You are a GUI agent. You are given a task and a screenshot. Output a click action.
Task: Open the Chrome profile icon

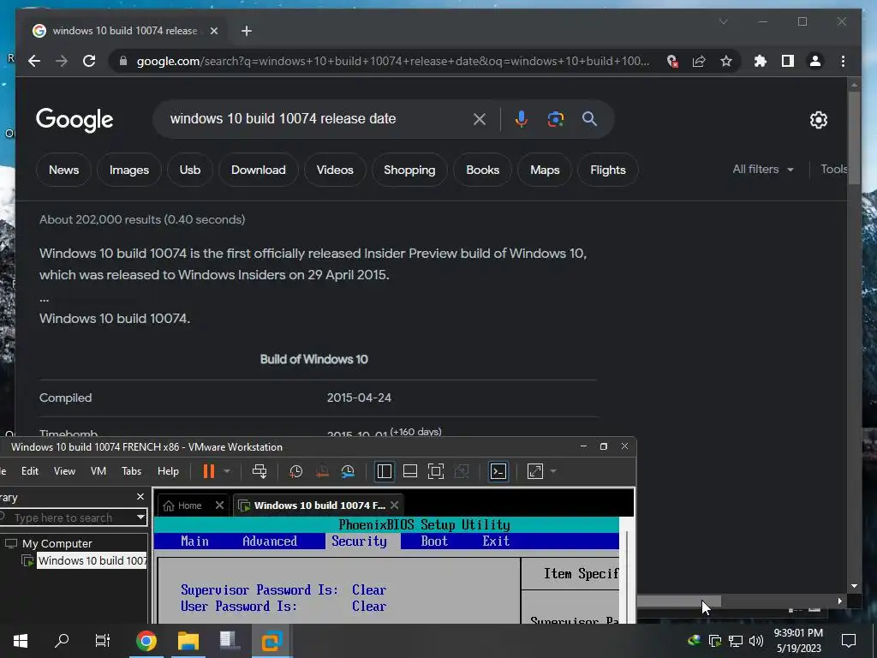point(815,61)
